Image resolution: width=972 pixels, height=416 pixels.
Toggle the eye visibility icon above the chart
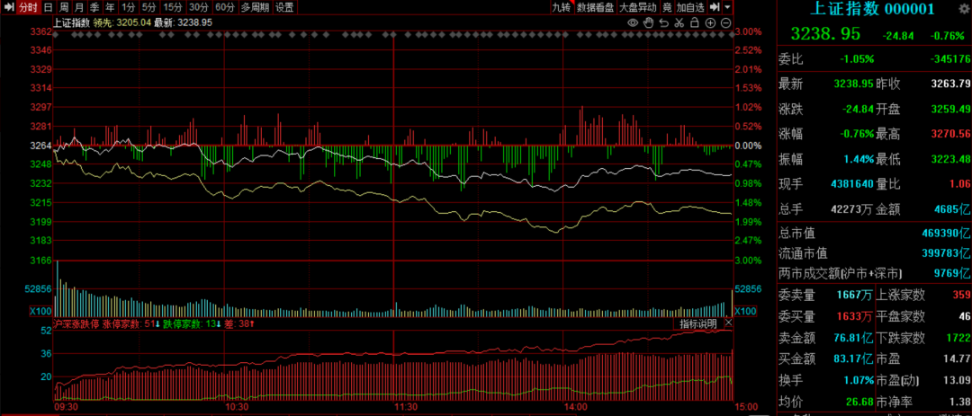633,22
